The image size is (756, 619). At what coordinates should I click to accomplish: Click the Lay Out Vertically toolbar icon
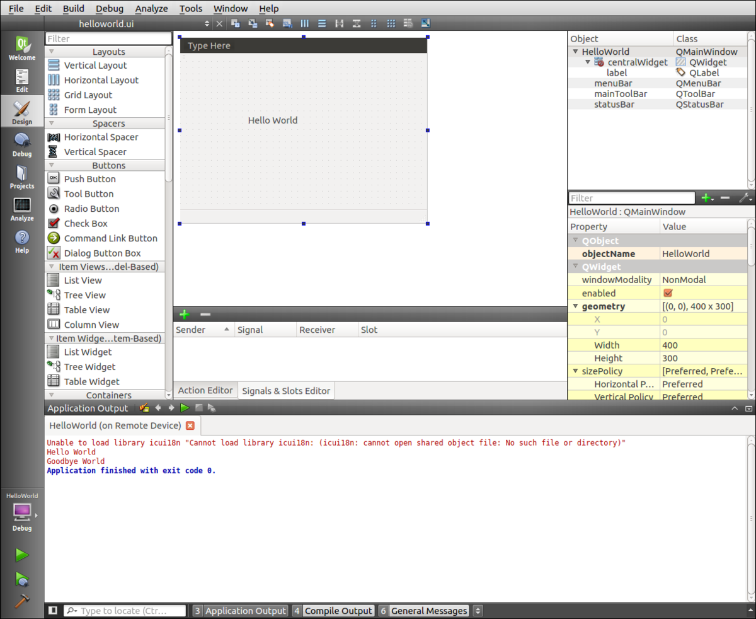coord(321,23)
